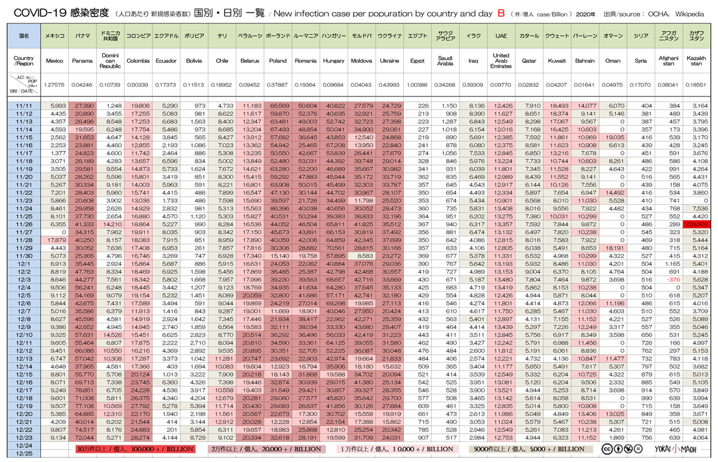Click the Mexico value 17,879

[x=54, y=239]
